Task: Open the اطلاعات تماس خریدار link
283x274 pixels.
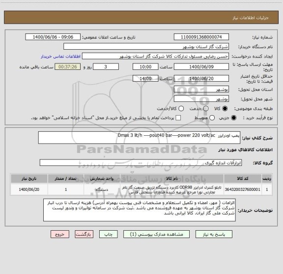Action: [x=60, y=57]
